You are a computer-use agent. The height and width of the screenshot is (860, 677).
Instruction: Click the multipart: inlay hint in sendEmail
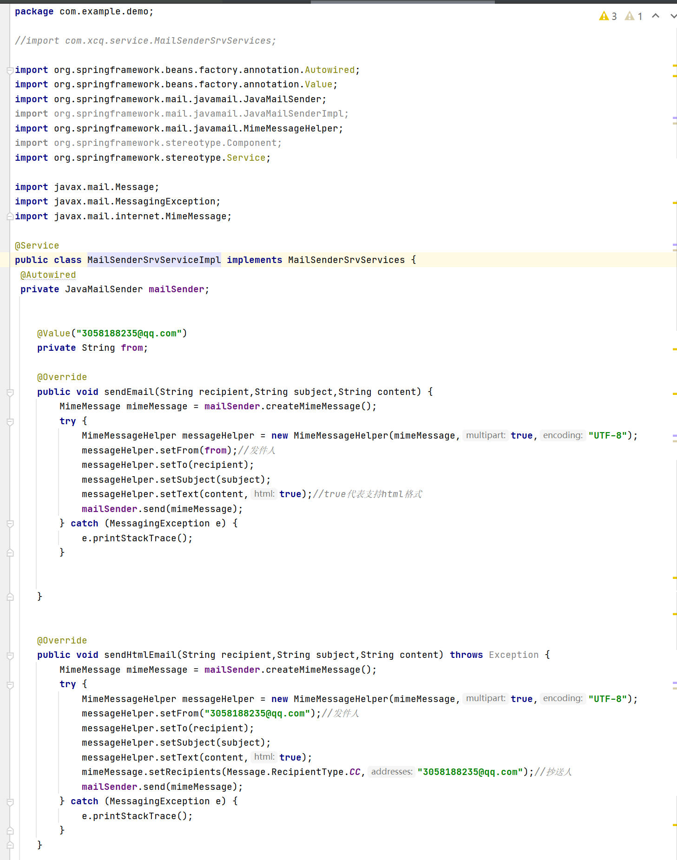coord(486,435)
